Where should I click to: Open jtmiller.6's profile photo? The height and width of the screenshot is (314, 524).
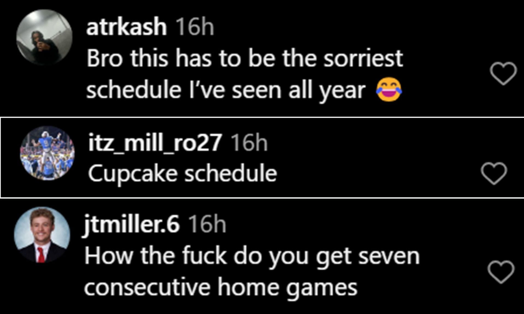42,235
